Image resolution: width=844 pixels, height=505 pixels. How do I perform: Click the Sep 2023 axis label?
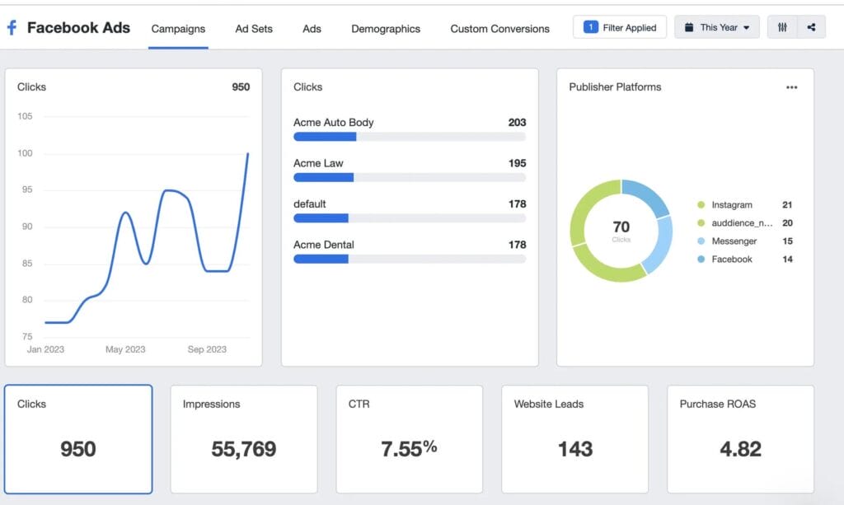click(207, 349)
